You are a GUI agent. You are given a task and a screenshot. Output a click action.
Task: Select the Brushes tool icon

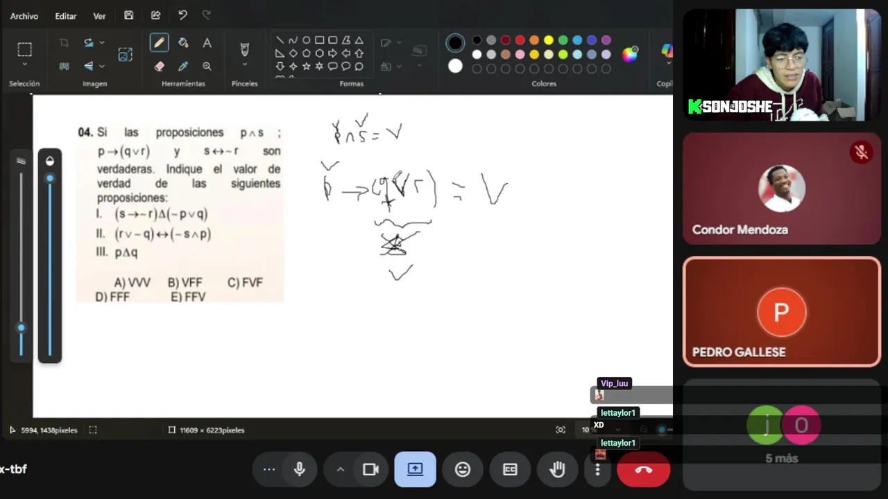tap(244, 49)
